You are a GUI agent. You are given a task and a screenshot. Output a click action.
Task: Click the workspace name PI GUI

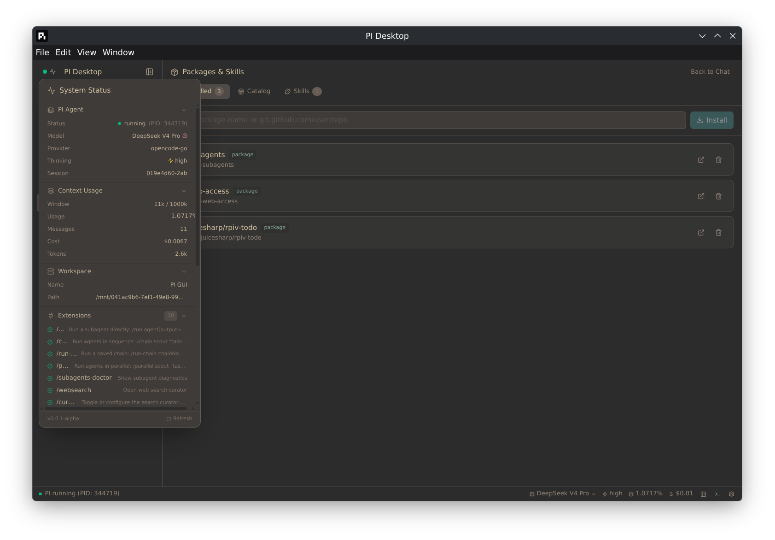(179, 285)
